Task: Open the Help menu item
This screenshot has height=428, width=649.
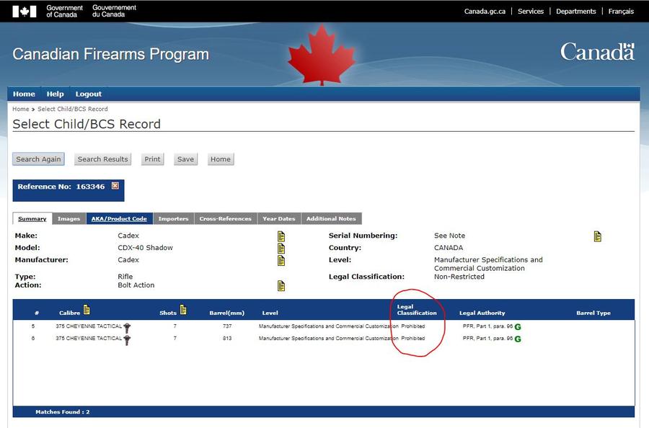Action: [55, 94]
